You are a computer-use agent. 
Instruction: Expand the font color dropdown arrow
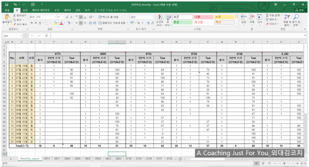point(64,23)
